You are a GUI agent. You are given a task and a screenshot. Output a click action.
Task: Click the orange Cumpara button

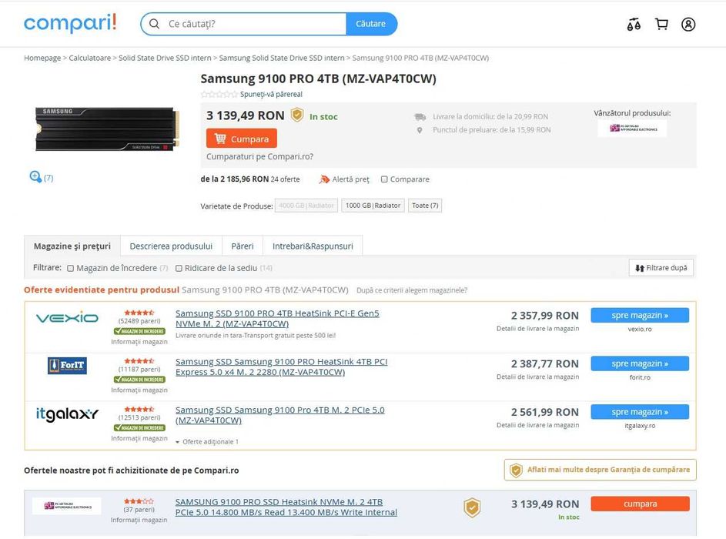242,139
